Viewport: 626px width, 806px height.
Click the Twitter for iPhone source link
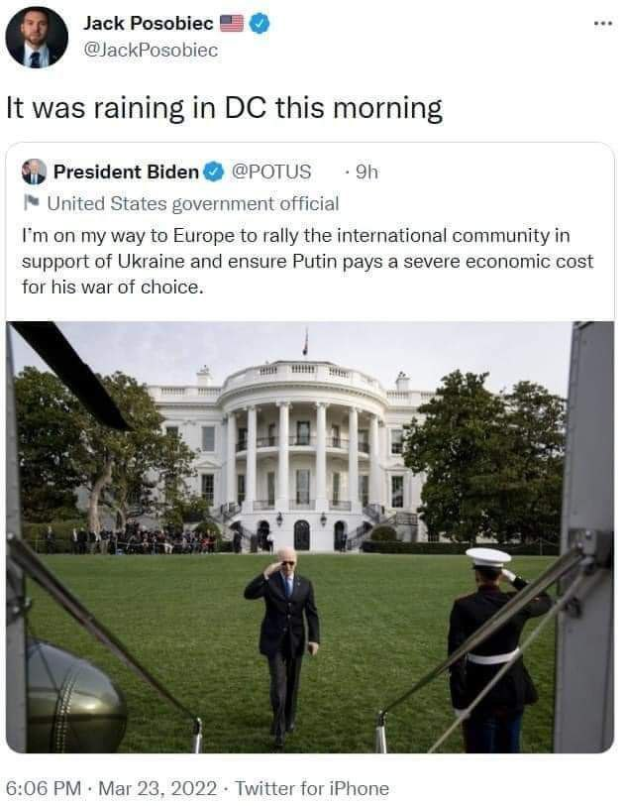point(312,788)
